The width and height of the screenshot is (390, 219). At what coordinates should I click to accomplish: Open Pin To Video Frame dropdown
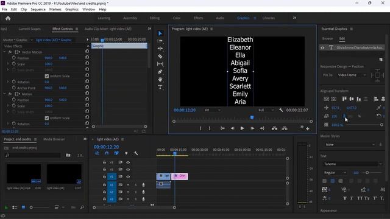[x=352, y=75]
